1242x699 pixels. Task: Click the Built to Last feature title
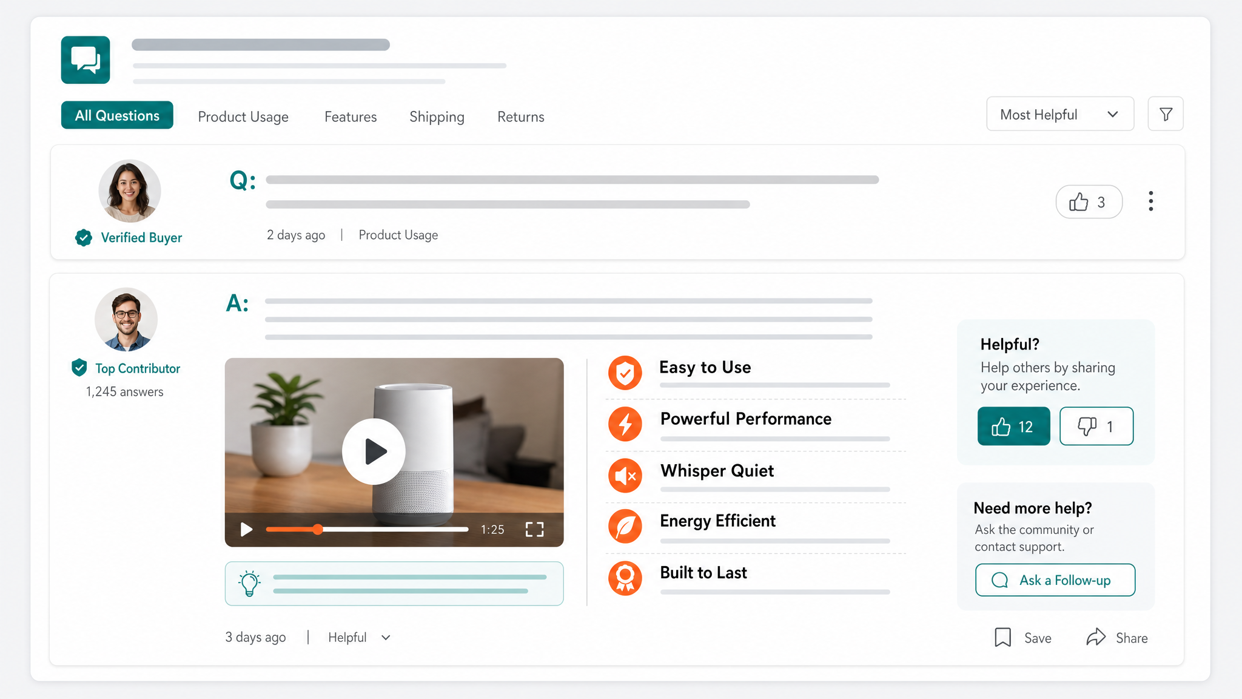point(703,573)
